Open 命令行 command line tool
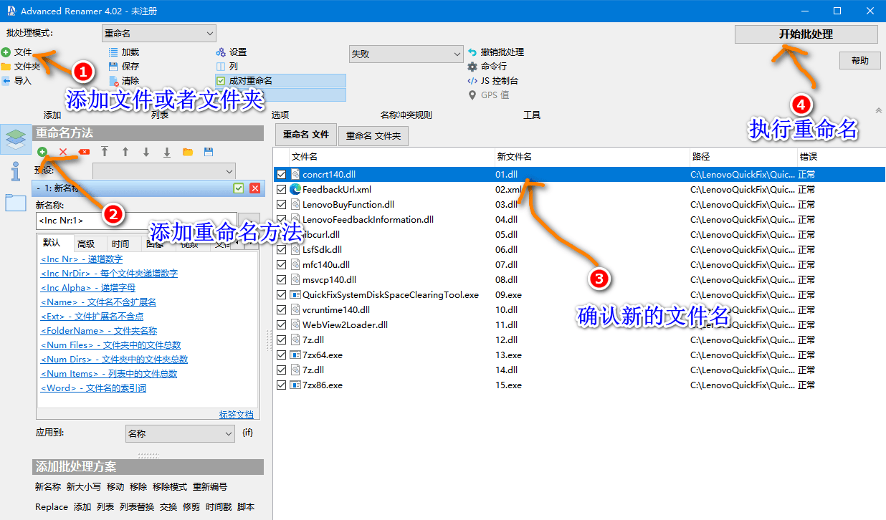 (x=487, y=67)
